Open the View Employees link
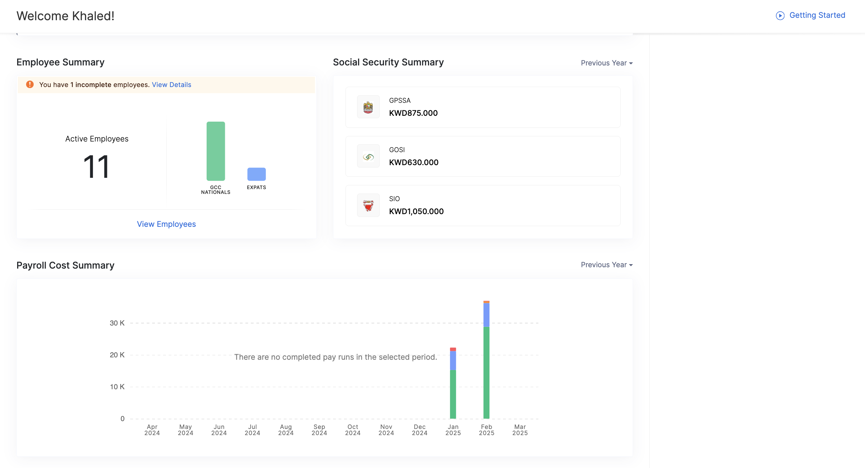This screenshot has height=468, width=865. [x=166, y=224]
